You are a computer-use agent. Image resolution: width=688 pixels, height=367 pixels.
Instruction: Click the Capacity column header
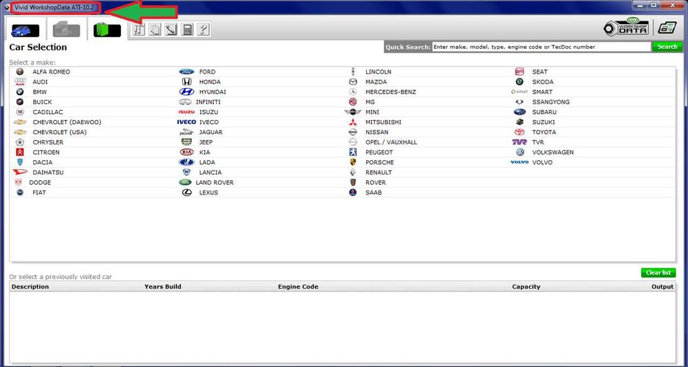point(526,287)
